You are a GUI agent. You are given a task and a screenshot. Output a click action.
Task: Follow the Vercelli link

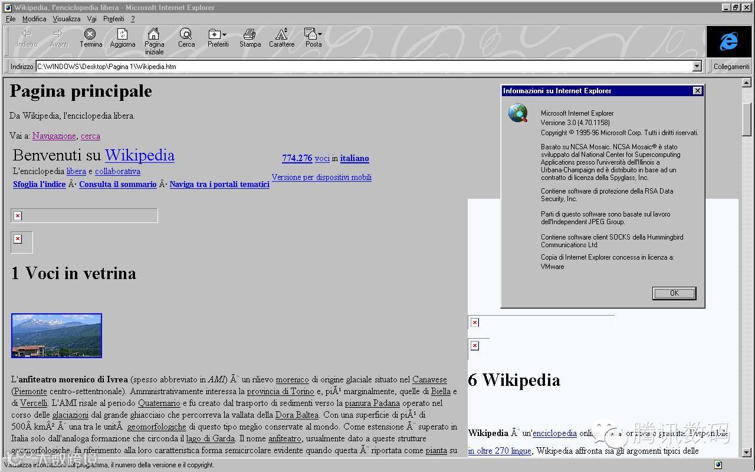(x=34, y=403)
